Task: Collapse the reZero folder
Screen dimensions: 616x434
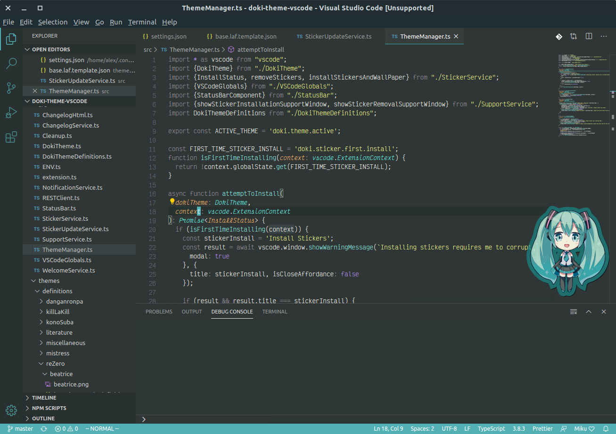Action: tap(79, 363)
